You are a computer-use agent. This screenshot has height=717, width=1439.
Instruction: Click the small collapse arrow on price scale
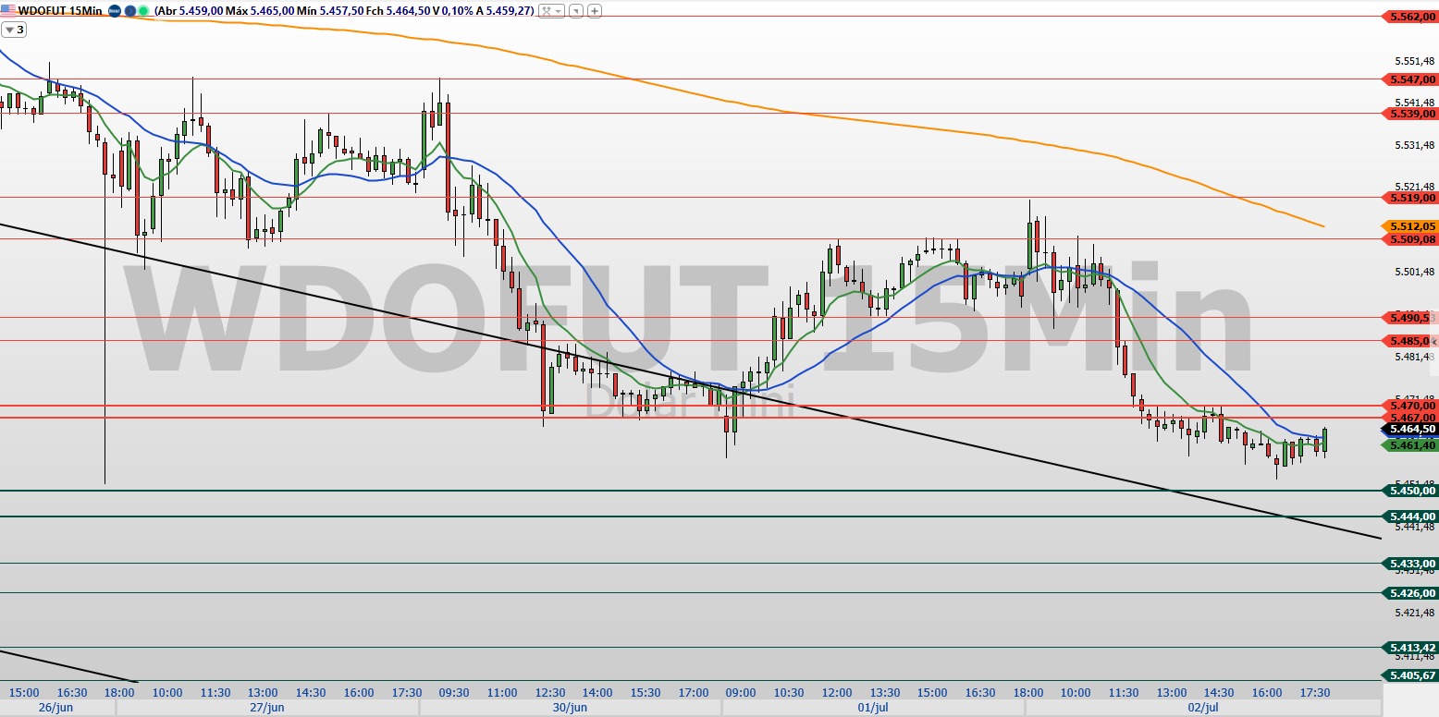point(1433,343)
